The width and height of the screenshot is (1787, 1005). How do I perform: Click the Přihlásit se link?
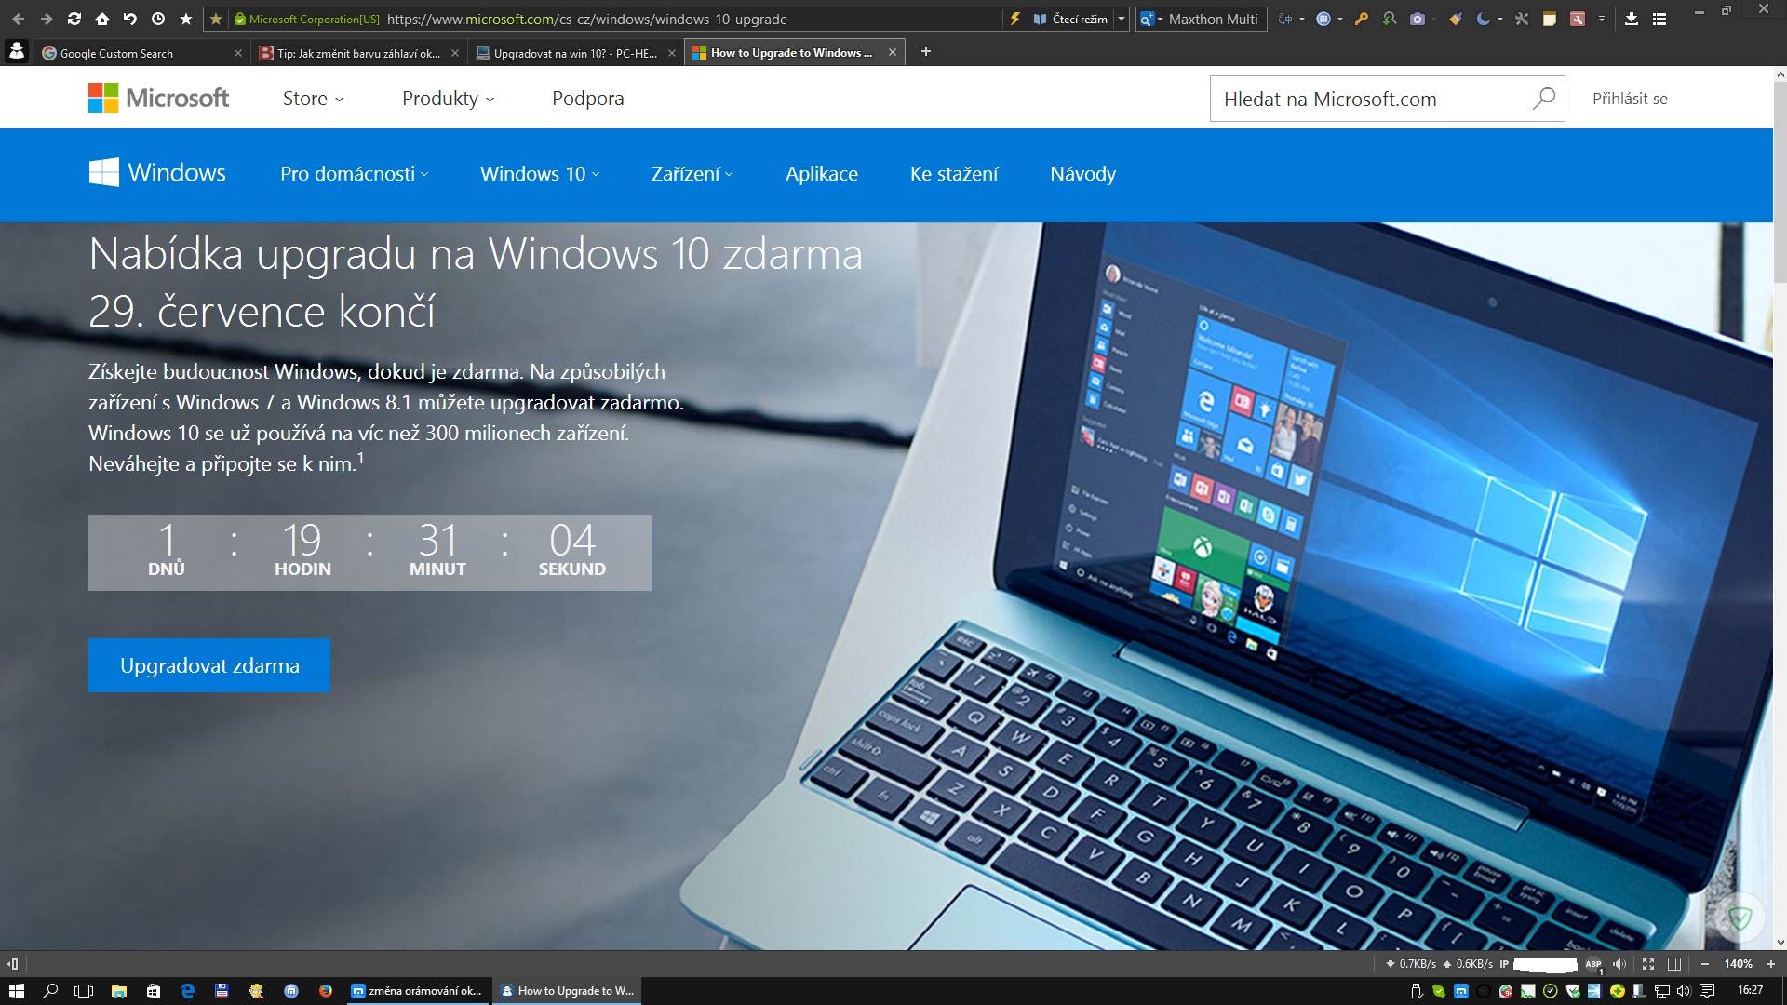[1630, 99]
